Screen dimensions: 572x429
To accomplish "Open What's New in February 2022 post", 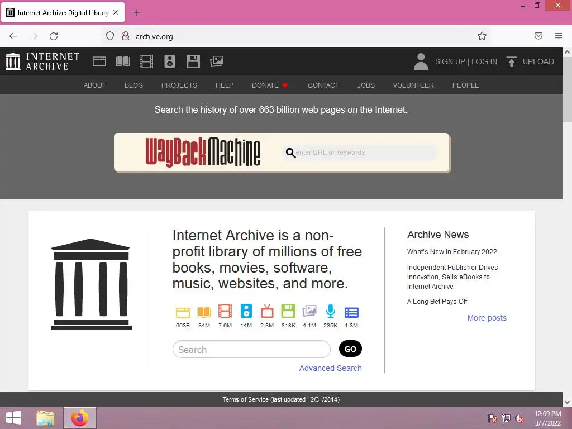I will (x=452, y=252).
